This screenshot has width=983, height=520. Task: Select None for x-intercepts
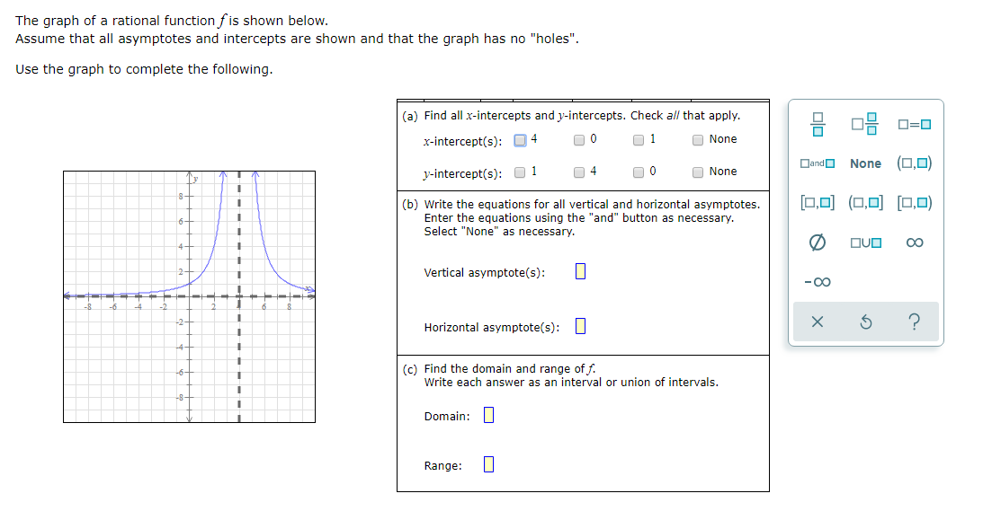pyautogui.click(x=699, y=139)
